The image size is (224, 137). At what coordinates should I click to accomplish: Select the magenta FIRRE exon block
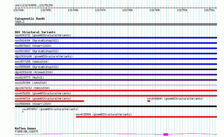point(166,134)
